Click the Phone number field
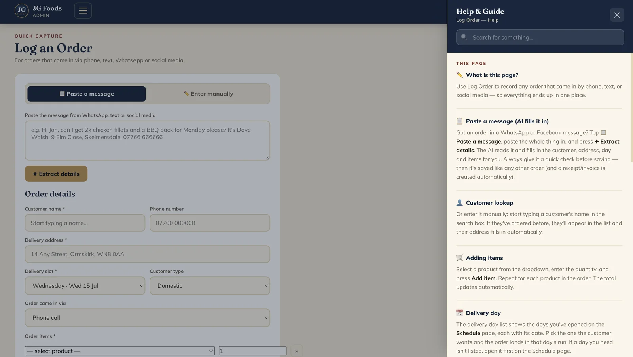The height and width of the screenshot is (357, 633). tap(210, 223)
